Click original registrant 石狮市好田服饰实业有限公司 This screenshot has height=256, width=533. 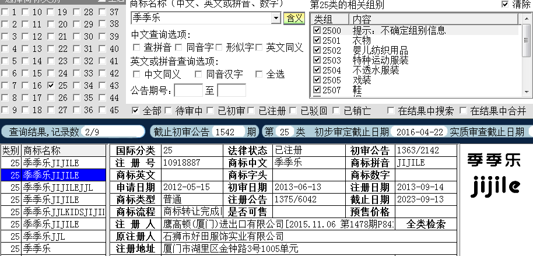tap(308, 236)
